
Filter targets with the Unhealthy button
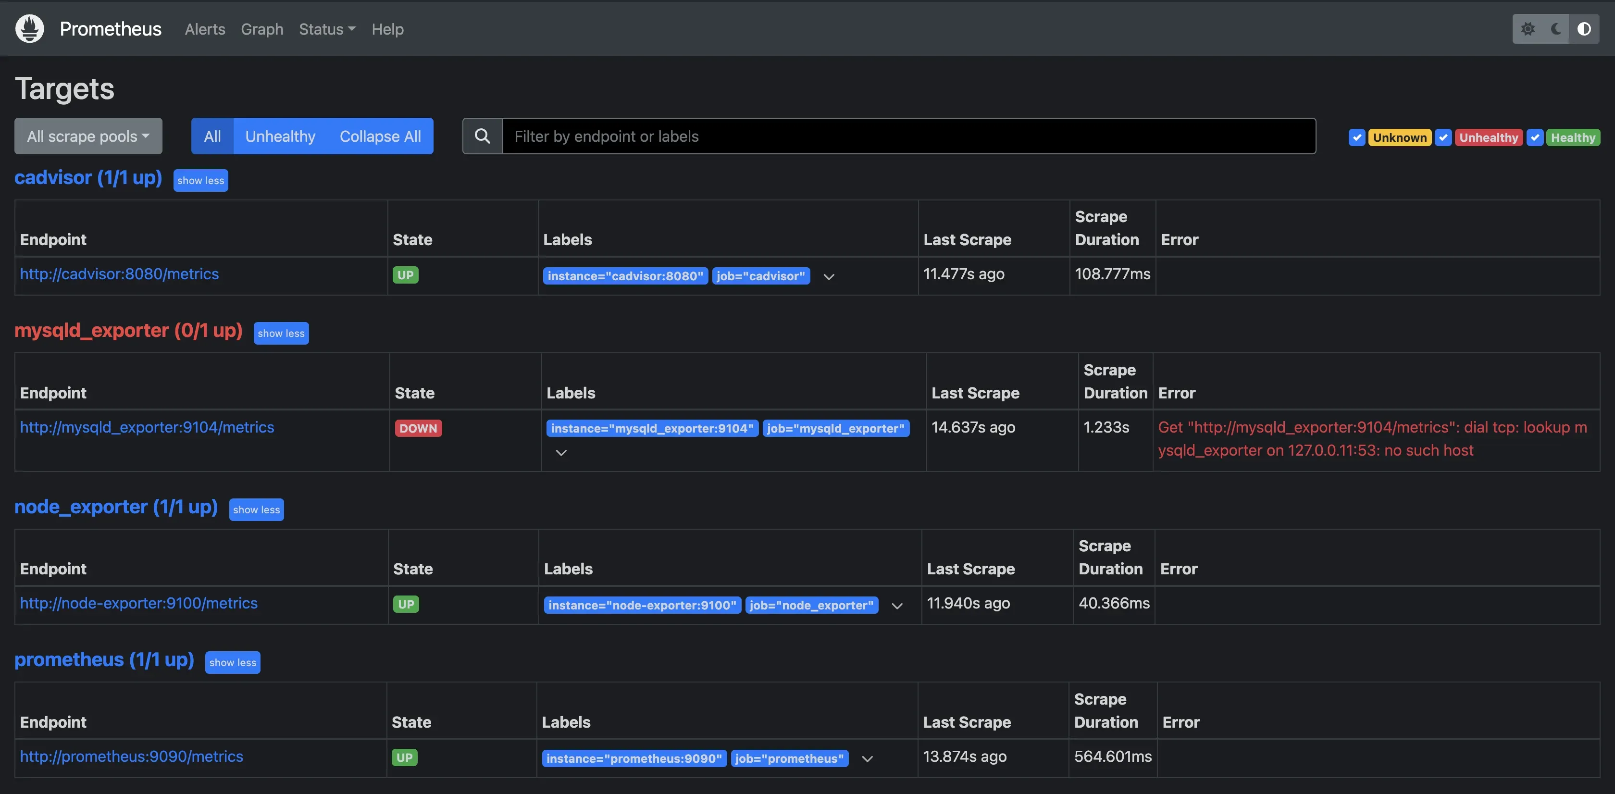click(x=280, y=136)
